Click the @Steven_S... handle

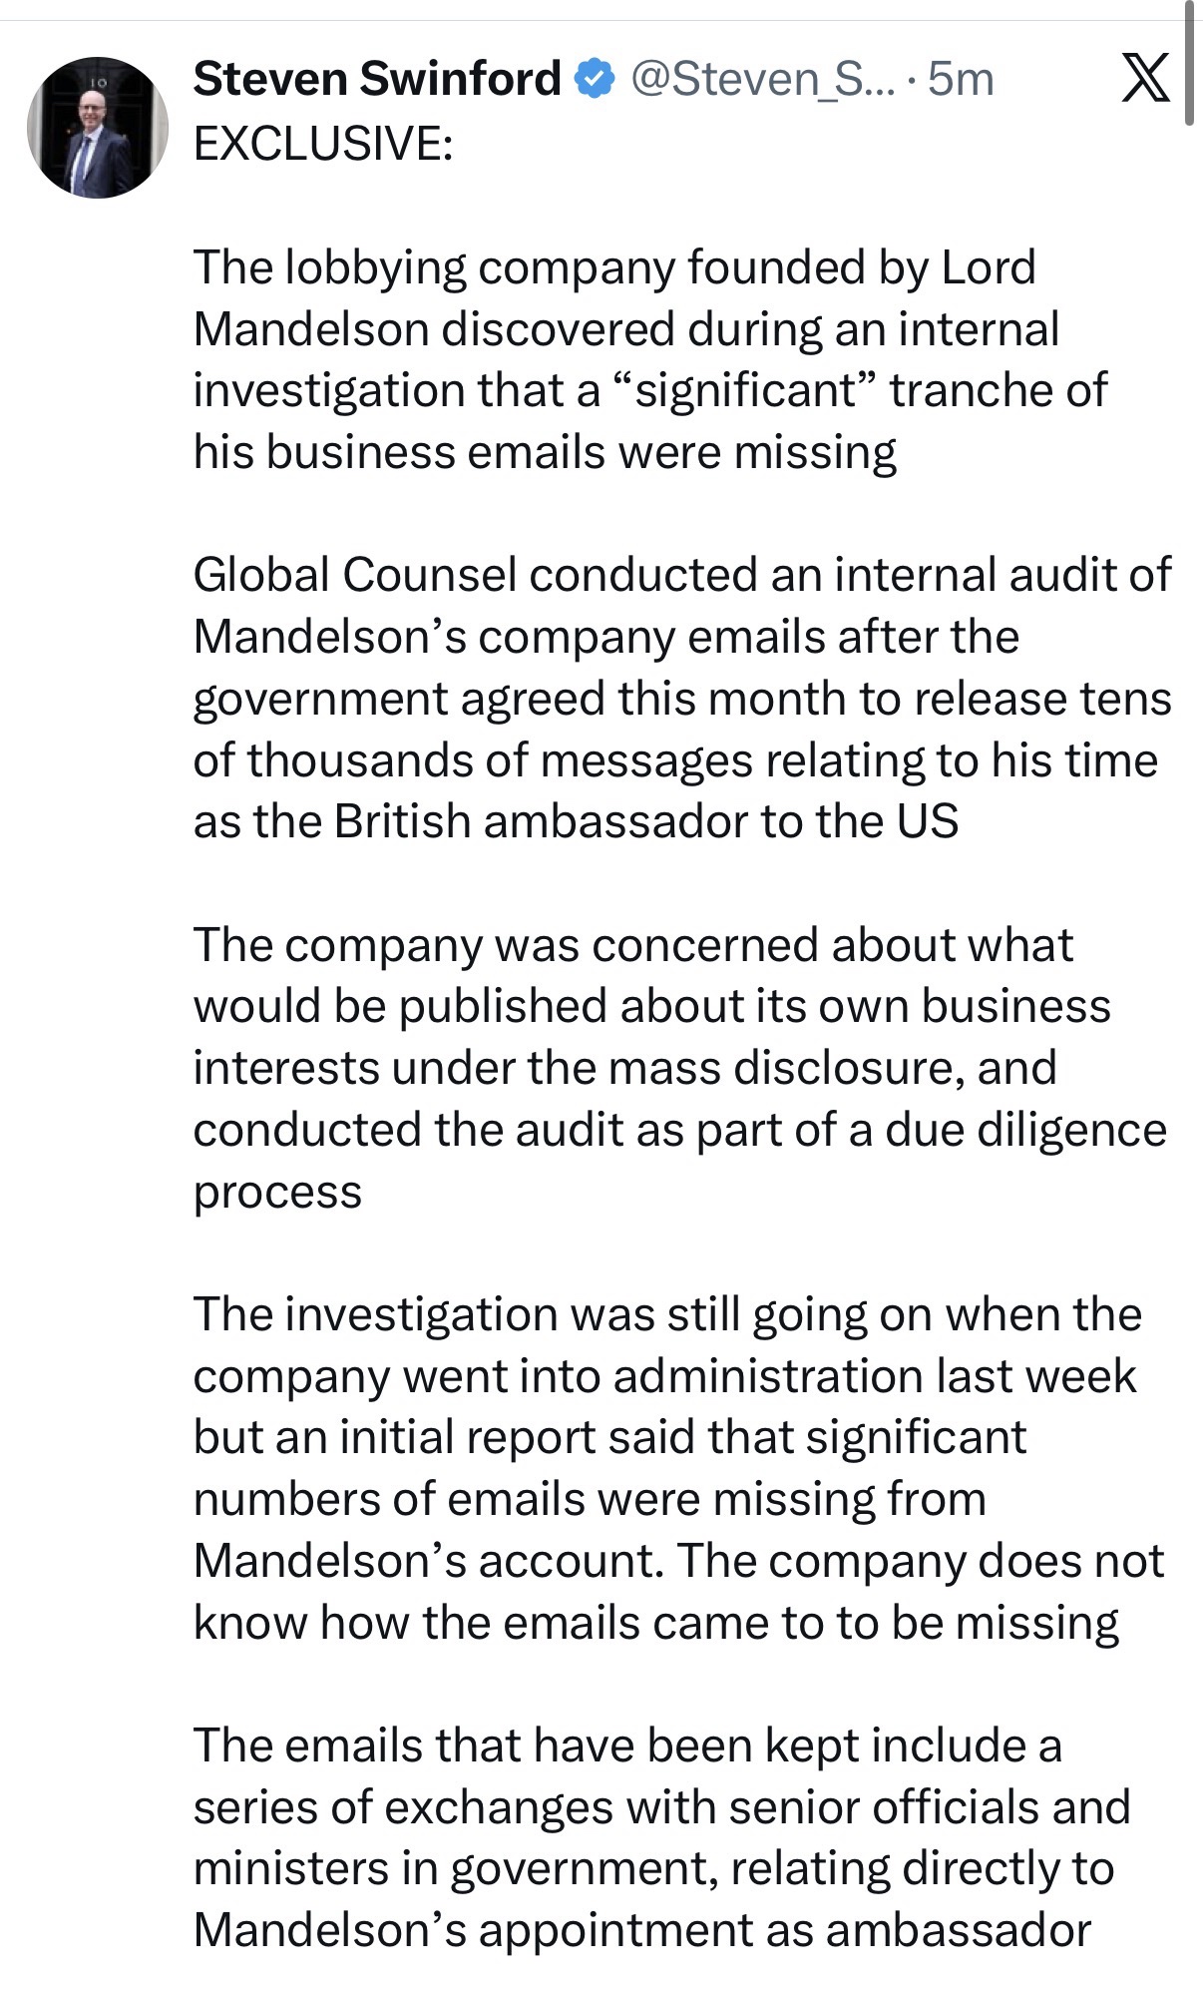point(764,79)
